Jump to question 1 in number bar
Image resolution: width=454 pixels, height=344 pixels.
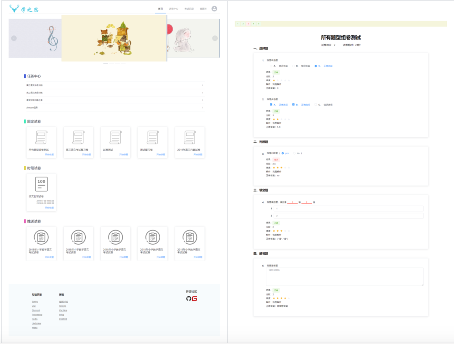(x=238, y=24)
